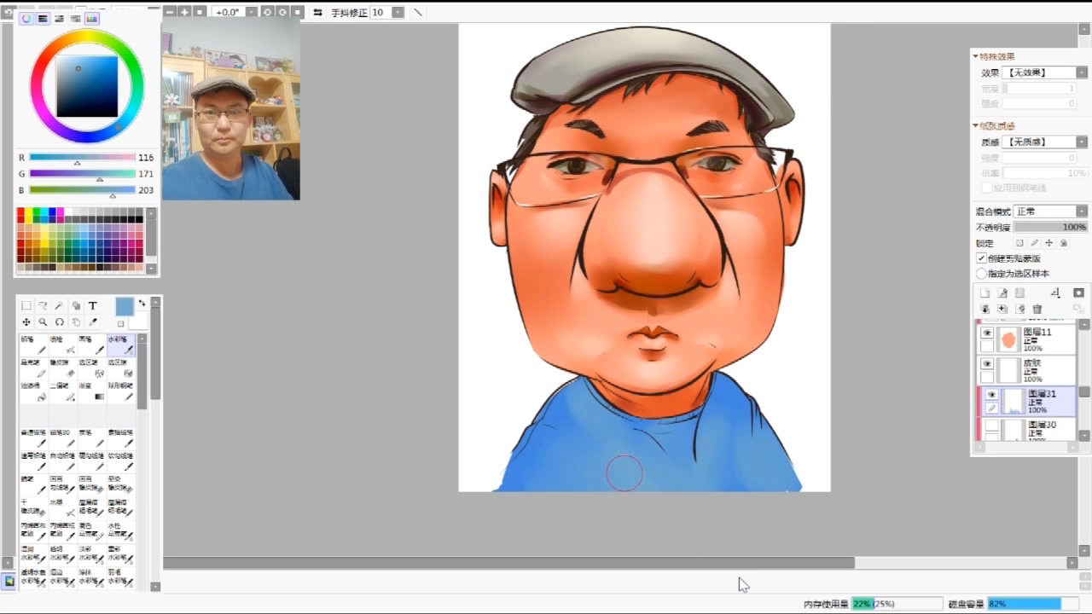This screenshot has height=614, width=1092.
Task: Hide the 图层11 layer via eye icon
Action: (x=987, y=333)
